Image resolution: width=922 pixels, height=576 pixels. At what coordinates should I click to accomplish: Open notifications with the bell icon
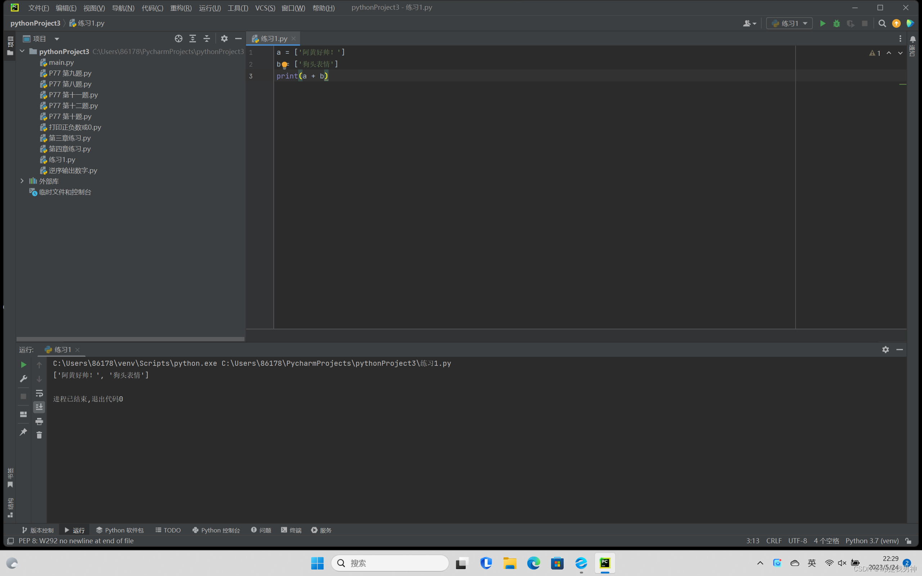913,39
